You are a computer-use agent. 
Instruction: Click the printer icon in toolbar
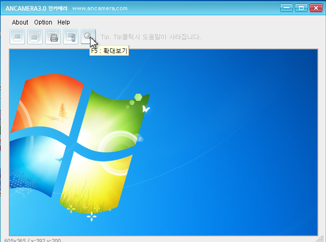(x=53, y=37)
